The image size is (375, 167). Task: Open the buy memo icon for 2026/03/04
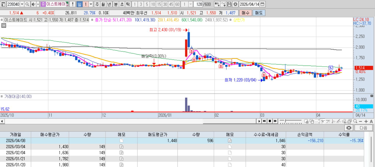coord(122,147)
